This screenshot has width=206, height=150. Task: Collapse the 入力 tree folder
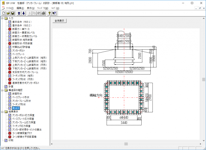[x=2, y=18]
